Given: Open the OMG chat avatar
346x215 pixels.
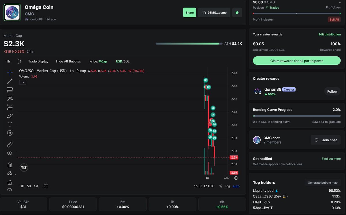Looking at the screenshot, I should [x=257, y=140].
